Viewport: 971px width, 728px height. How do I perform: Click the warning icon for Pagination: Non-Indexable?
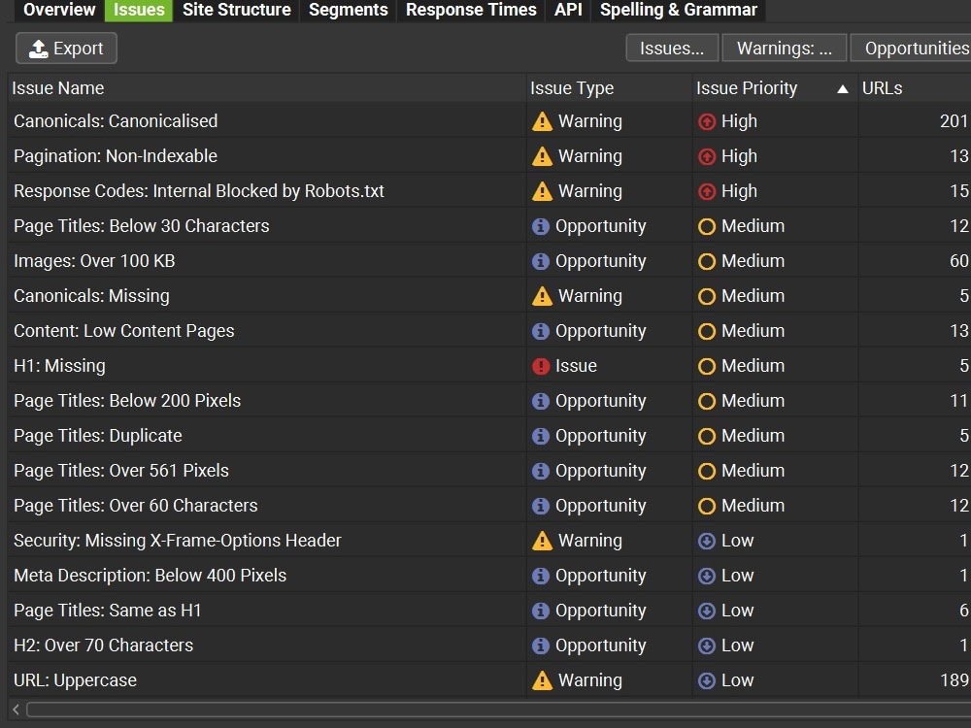542,156
